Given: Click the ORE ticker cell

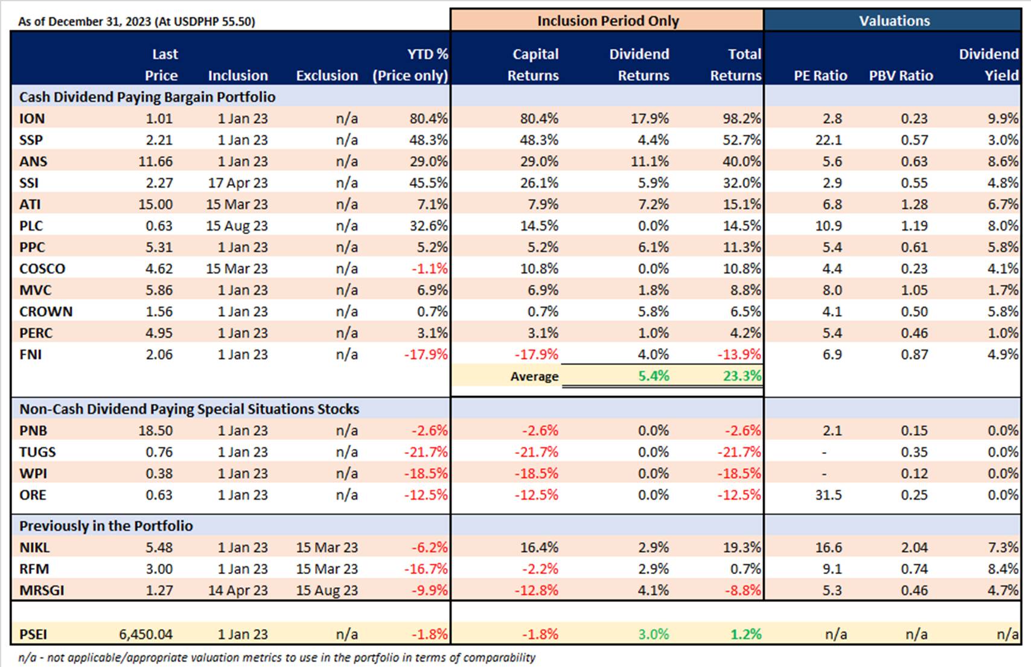Looking at the screenshot, I should [x=33, y=495].
